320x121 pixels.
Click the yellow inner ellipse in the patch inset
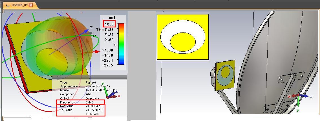click(183, 42)
